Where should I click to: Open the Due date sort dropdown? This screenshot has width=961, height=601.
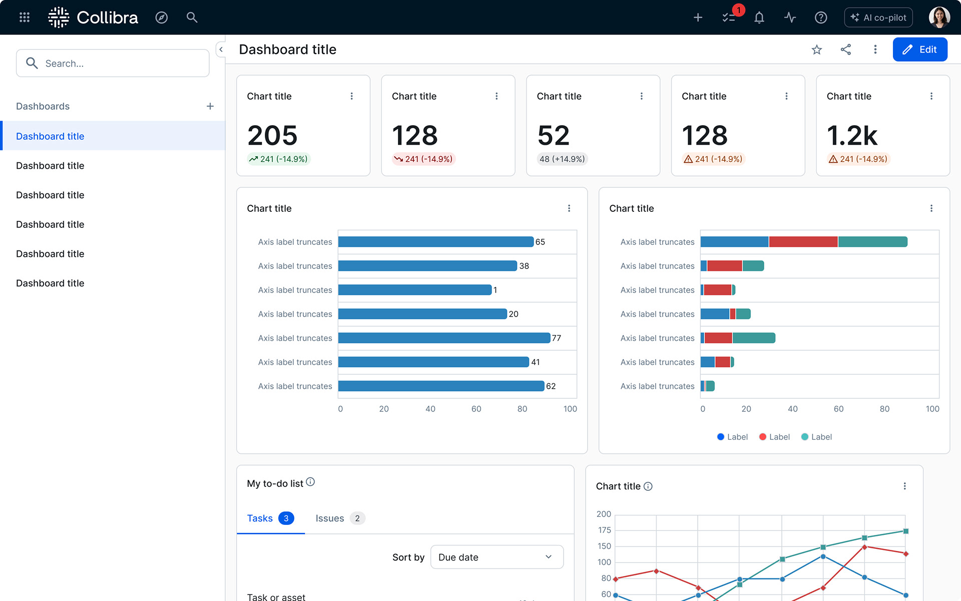click(497, 557)
